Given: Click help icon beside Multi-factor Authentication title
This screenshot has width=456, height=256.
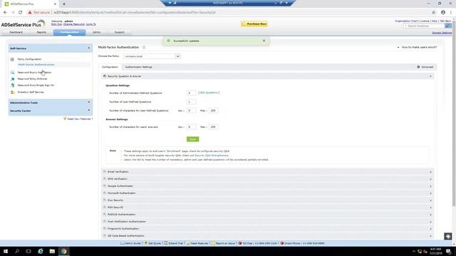Looking at the screenshot, I should point(144,48).
